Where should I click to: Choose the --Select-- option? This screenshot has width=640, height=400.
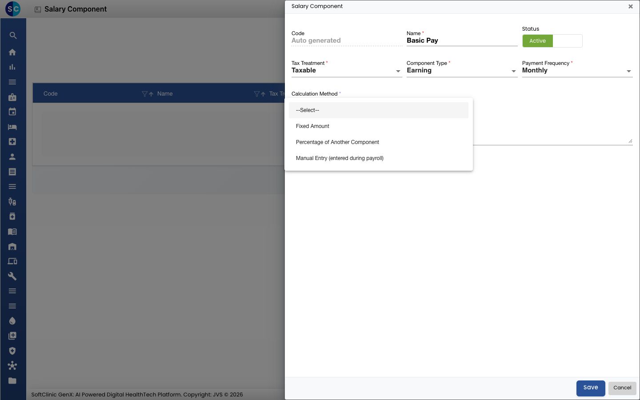pyautogui.click(x=379, y=110)
